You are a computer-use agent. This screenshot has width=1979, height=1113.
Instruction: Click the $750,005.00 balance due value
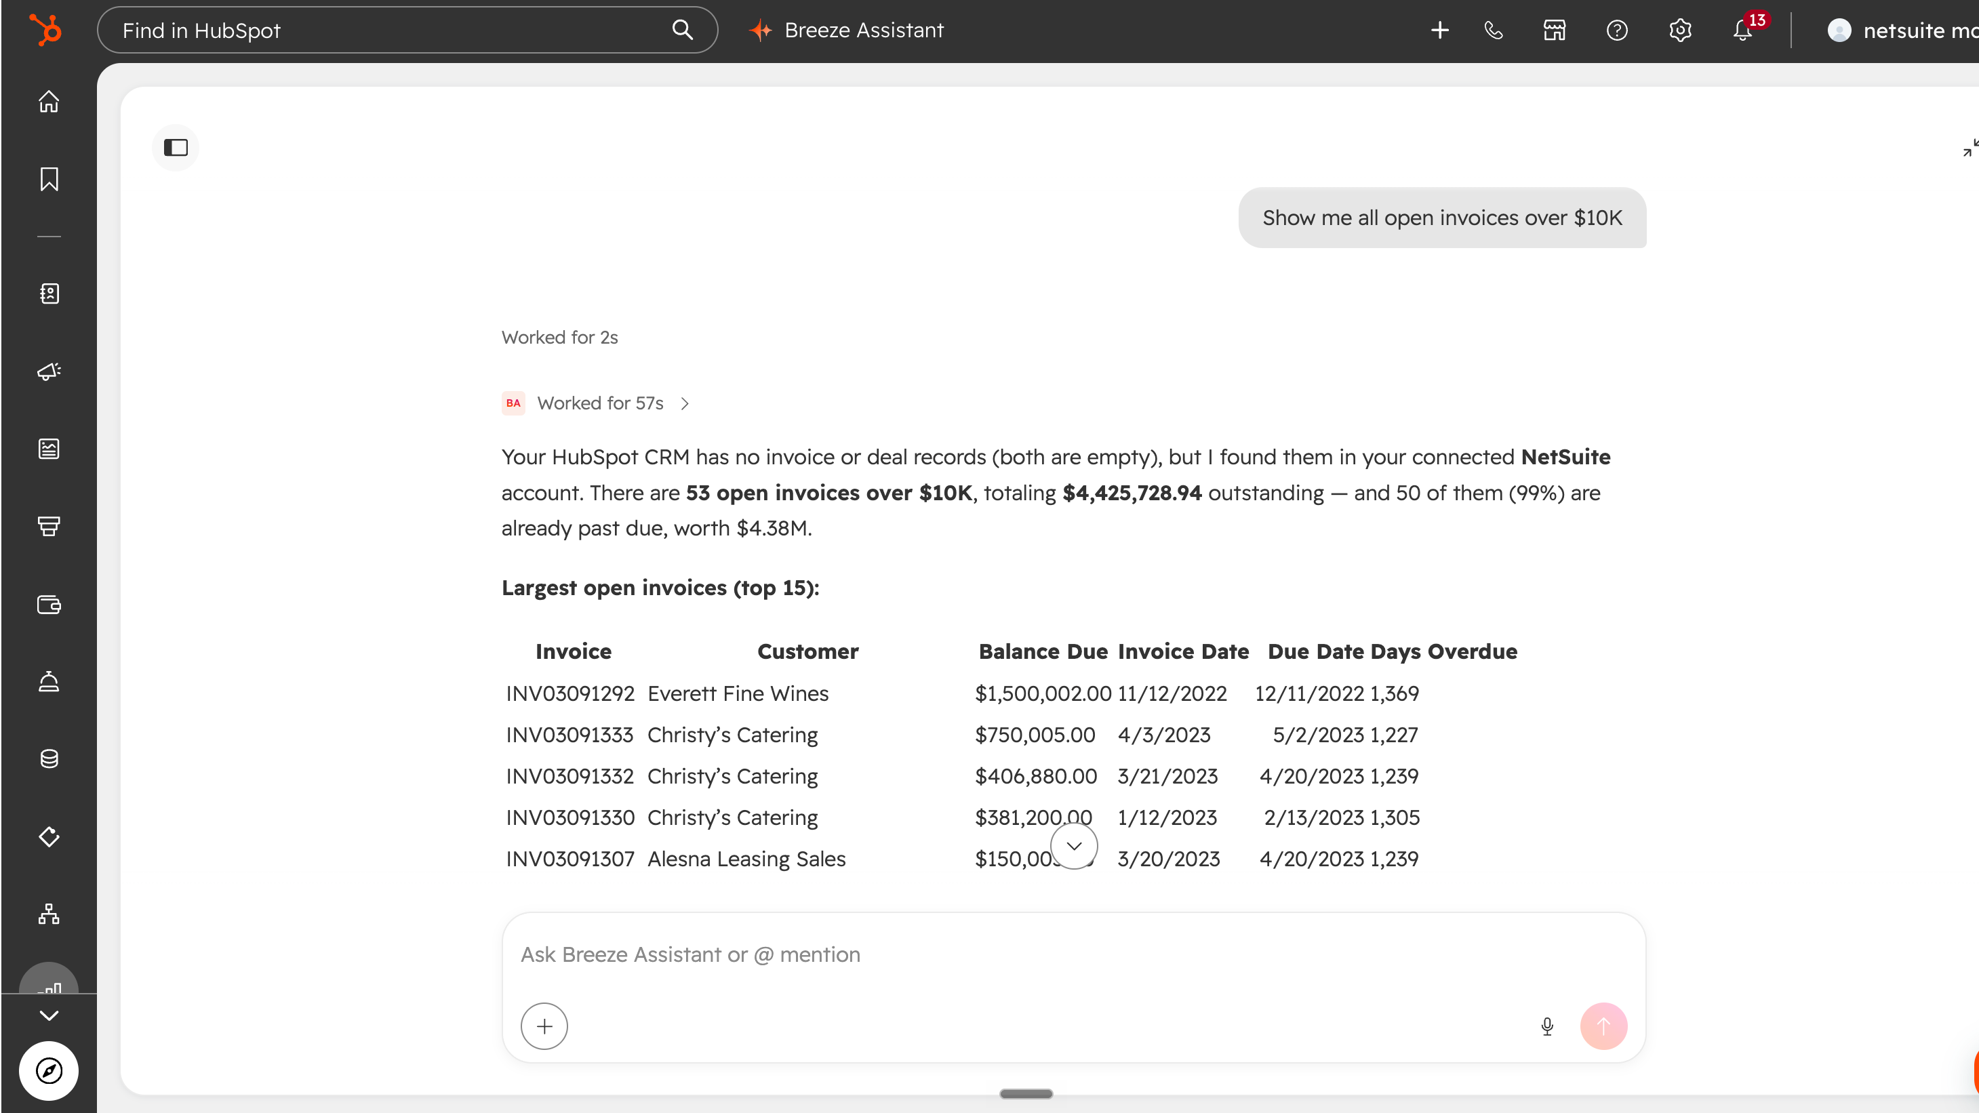pyautogui.click(x=1035, y=735)
